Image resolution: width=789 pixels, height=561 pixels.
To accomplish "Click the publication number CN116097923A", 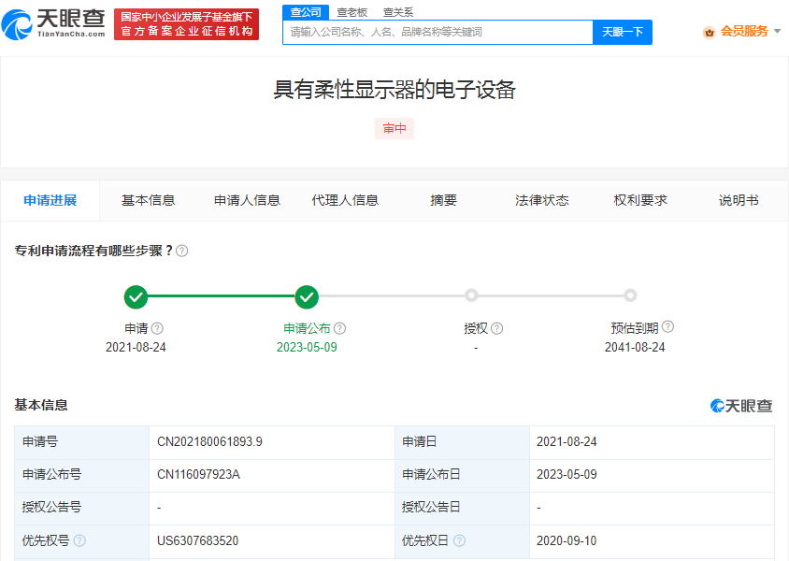I will pyautogui.click(x=198, y=474).
